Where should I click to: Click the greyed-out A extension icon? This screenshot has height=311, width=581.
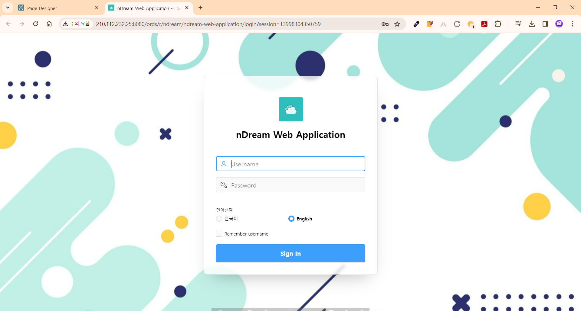click(443, 24)
